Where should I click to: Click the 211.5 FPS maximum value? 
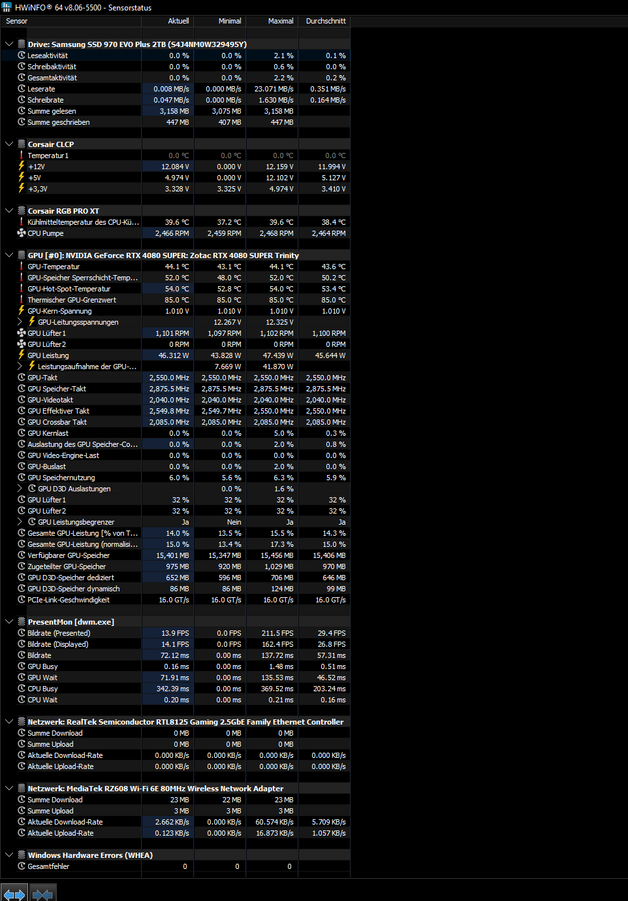click(277, 633)
